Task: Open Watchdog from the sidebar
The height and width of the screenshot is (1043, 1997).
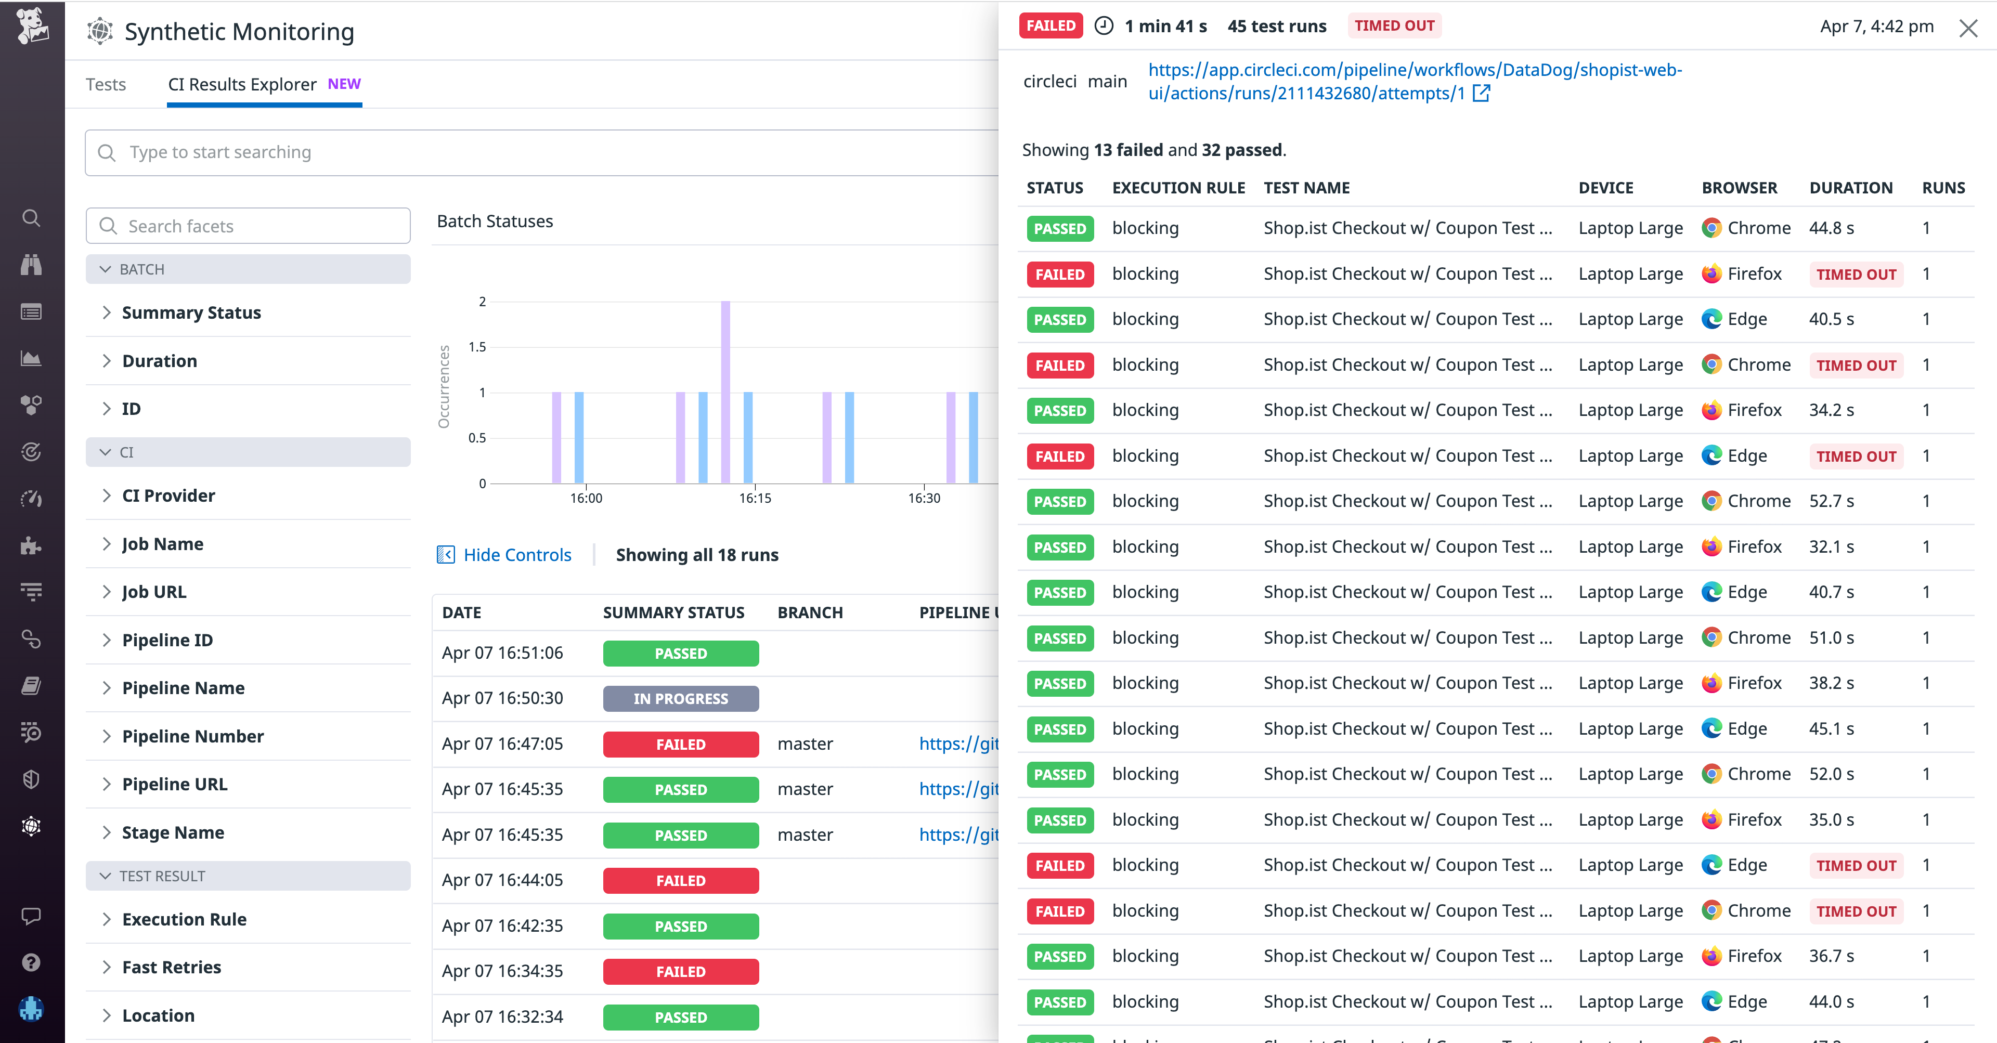Action: (31, 265)
